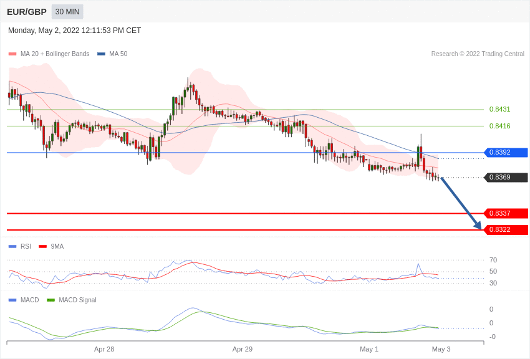The height and width of the screenshot is (359, 530).
Task: Click the date text 'Monday, May 2, 2022 12:11:53 PM CET'
Action: 74,31
